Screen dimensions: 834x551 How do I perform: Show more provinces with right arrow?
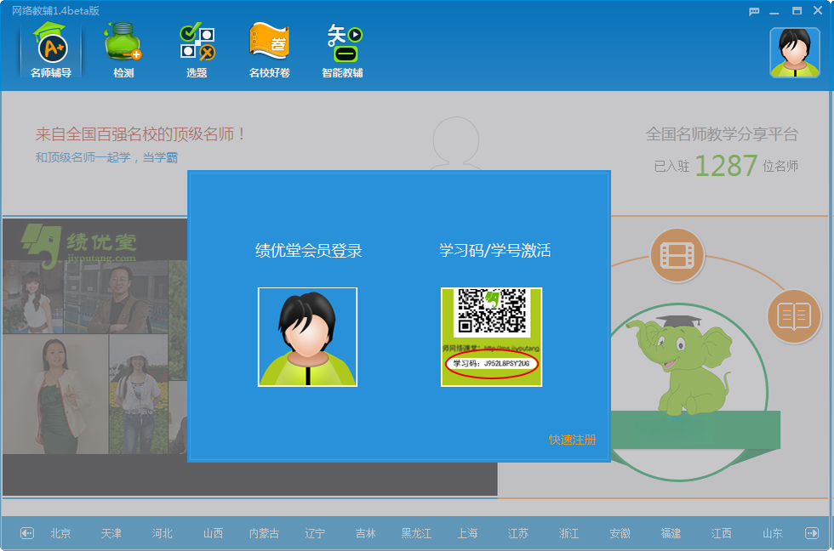click(x=812, y=533)
